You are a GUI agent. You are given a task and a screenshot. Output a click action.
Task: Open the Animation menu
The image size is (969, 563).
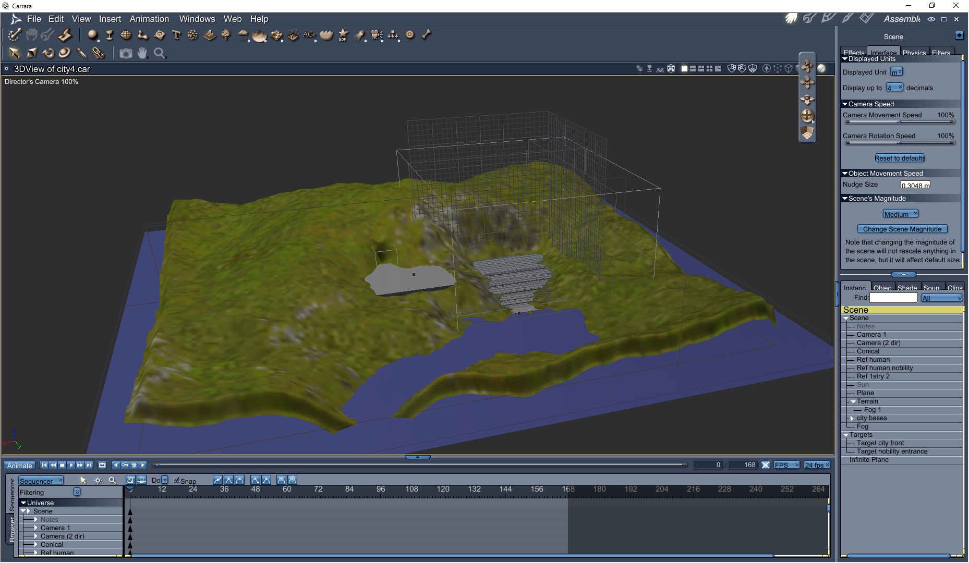click(149, 19)
